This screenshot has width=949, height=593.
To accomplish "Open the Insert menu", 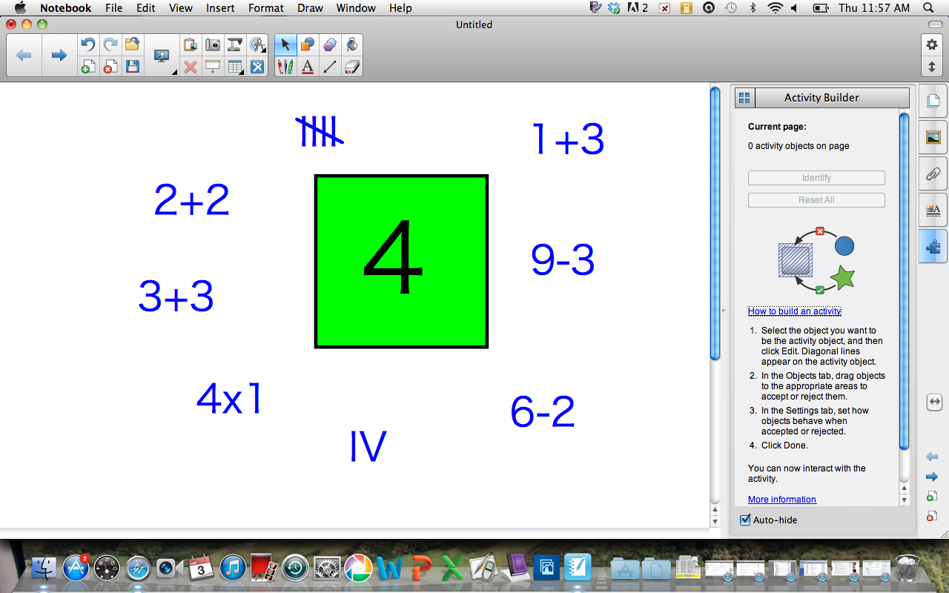I will tap(219, 8).
